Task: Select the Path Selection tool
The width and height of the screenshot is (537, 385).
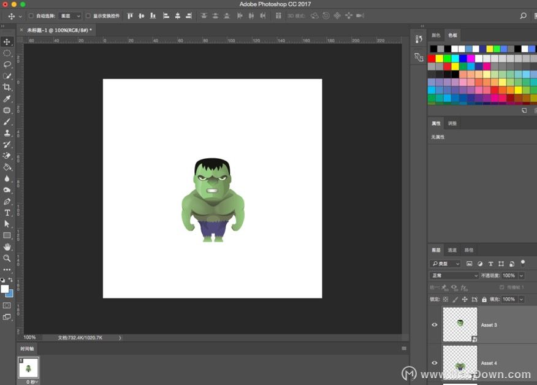Action: click(x=7, y=224)
